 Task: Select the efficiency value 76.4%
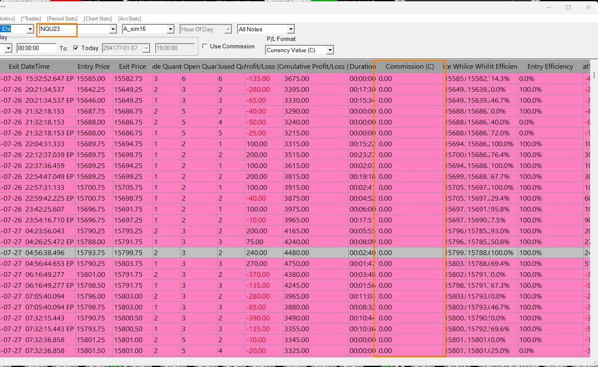[500, 155]
